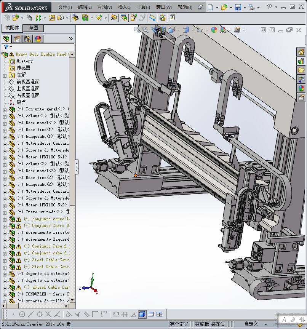Toggle the center point snap

22,314
